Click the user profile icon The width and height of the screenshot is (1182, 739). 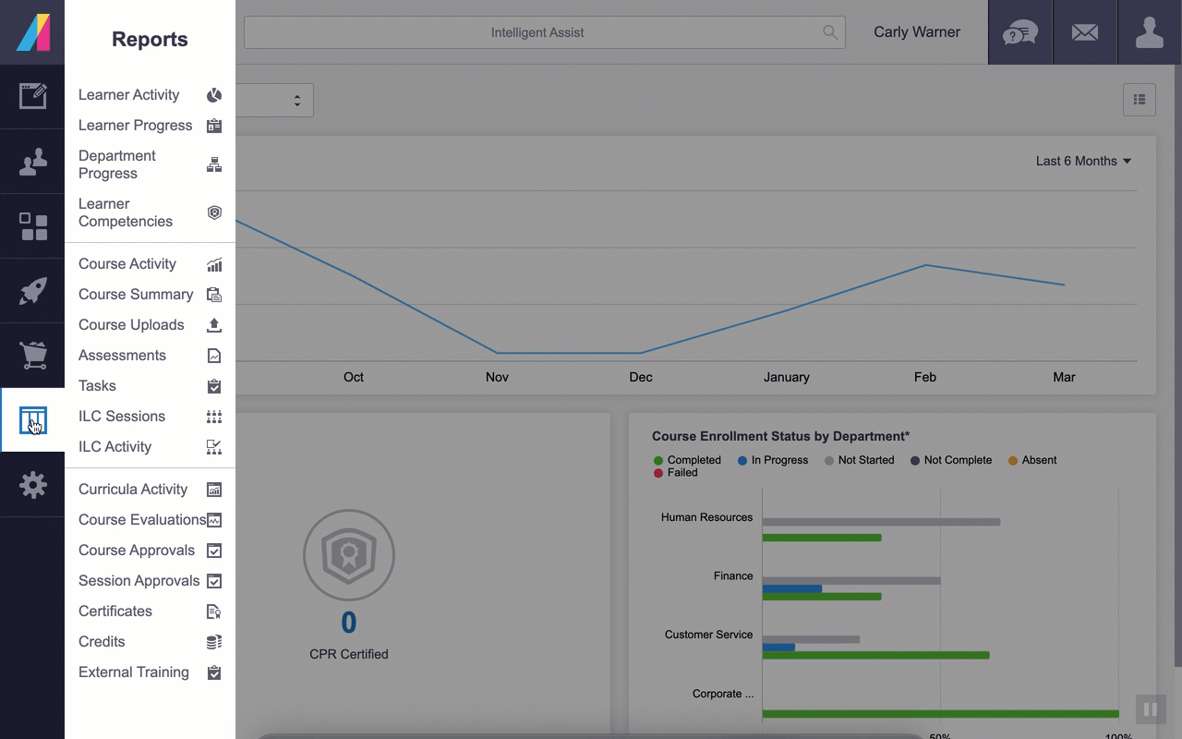(1150, 32)
